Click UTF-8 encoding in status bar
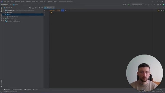The width and height of the screenshot is (165, 93). point(153,92)
